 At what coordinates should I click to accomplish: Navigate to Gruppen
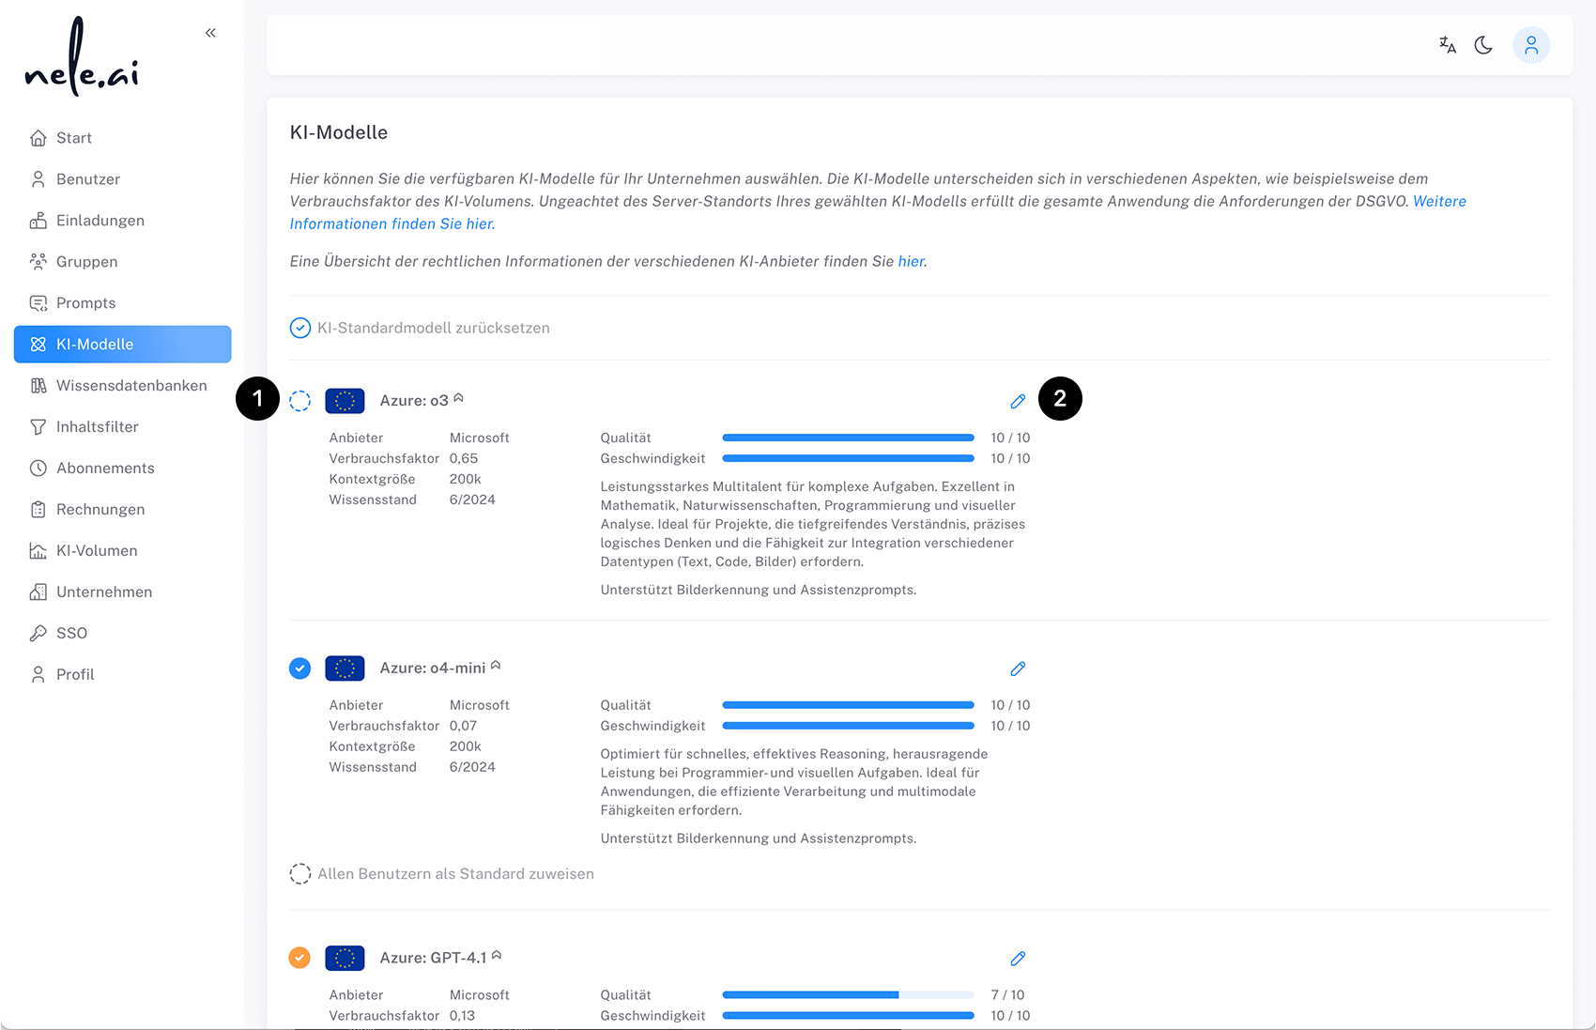tap(122, 262)
